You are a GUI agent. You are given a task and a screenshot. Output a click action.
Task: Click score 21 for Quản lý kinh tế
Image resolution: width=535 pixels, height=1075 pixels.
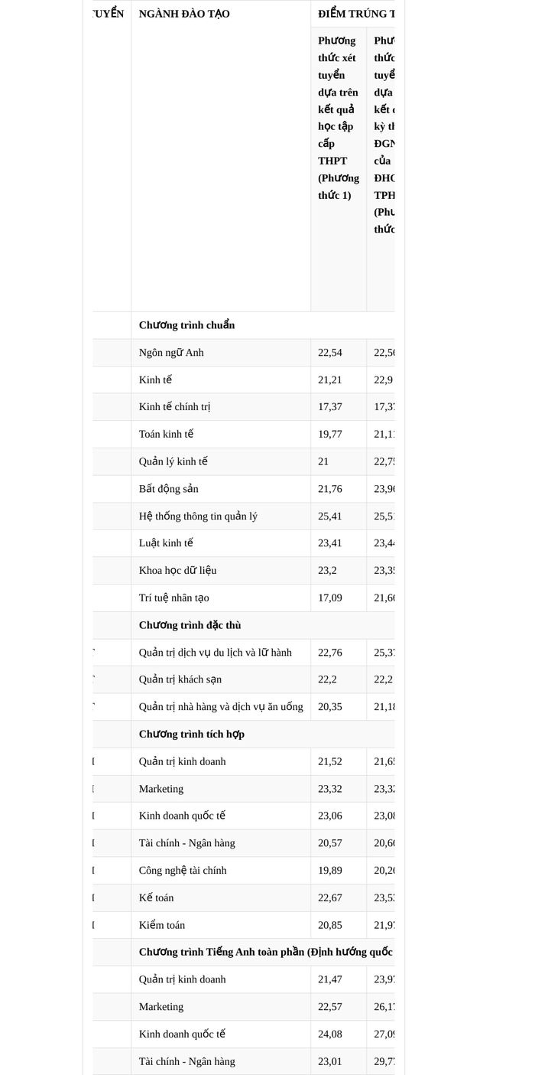pyautogui.click(x=323, y=461)
